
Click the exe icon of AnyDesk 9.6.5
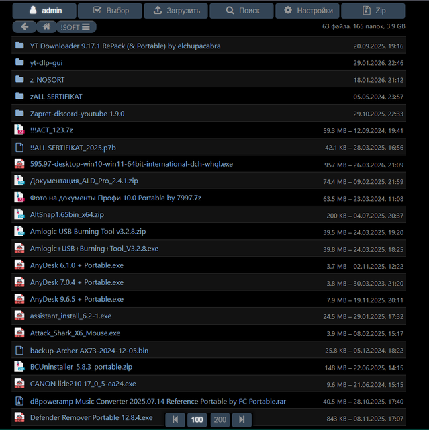[x=19, y=299]
